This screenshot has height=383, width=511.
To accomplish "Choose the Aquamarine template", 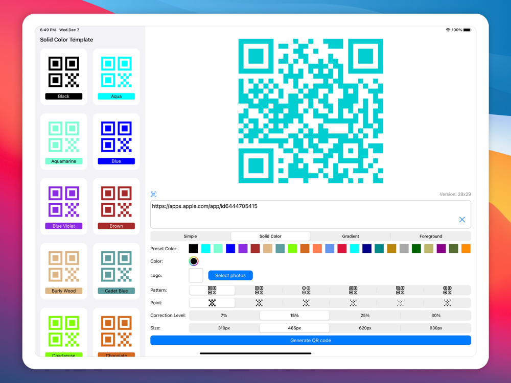I will pos(63,141).
